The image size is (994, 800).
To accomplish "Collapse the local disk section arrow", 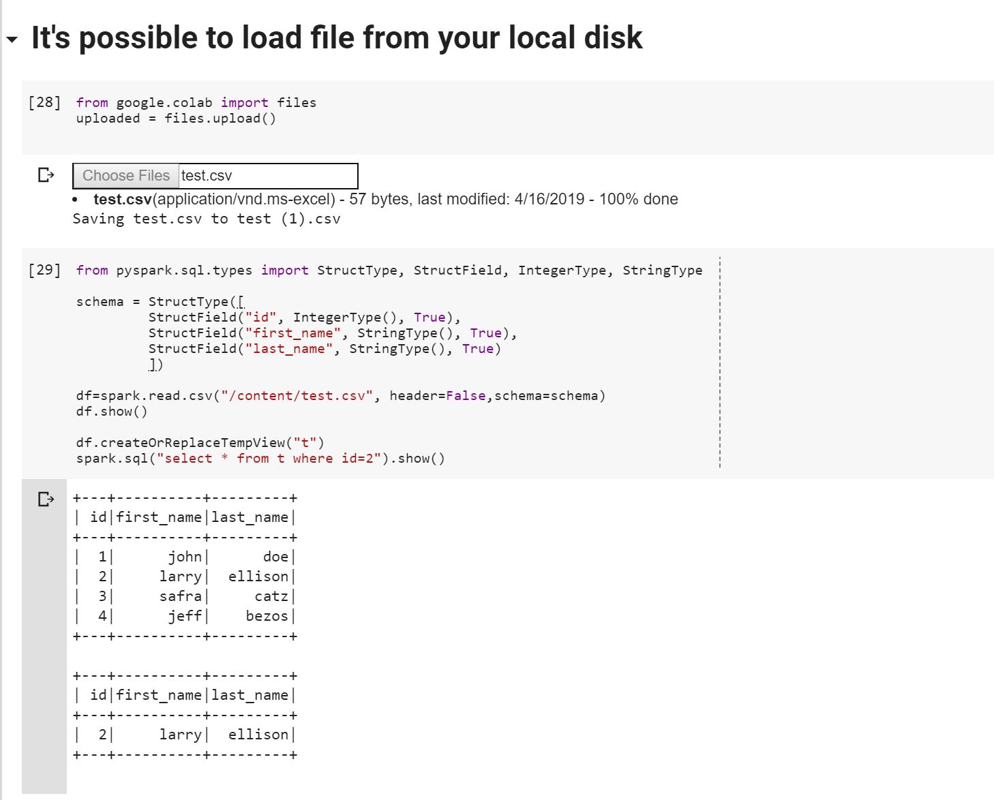I will 12,40.
